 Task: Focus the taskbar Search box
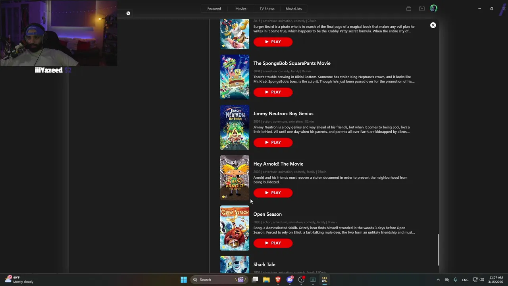click(220, 280)
